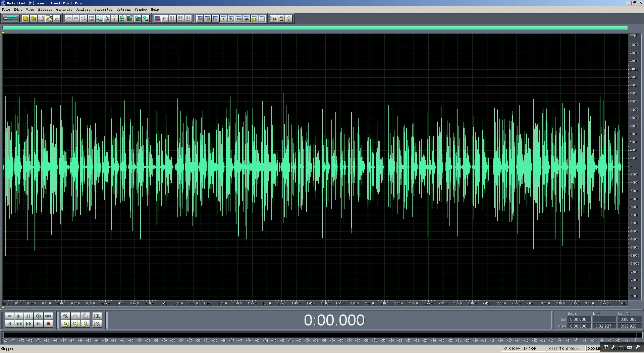This screenshot has width=644, height=353.
Task: Open the View menu
Action: tap(30, 9)
